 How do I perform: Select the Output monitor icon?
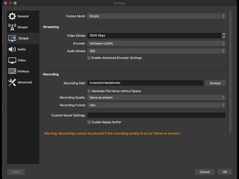click(x=12, y=38)
